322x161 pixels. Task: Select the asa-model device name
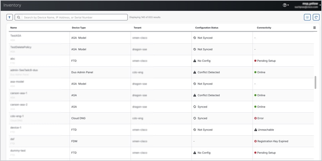click(x=17, y=82)
